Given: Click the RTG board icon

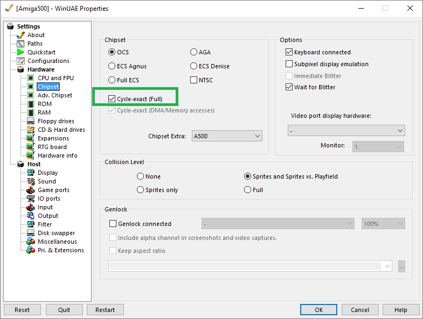Looking at the screenshot, I should pyautogui.click(x=31, y=147).
